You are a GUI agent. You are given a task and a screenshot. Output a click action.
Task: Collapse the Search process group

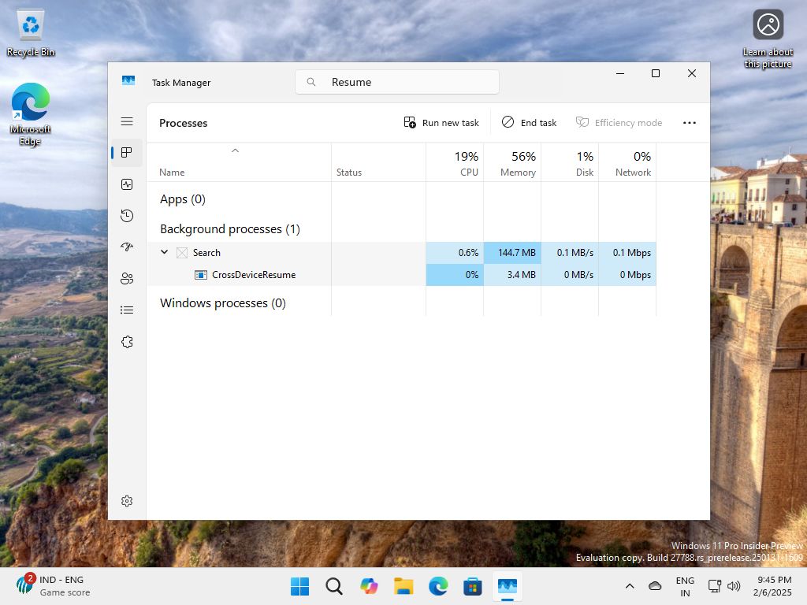pyautogui.click(x=164, y=252)
